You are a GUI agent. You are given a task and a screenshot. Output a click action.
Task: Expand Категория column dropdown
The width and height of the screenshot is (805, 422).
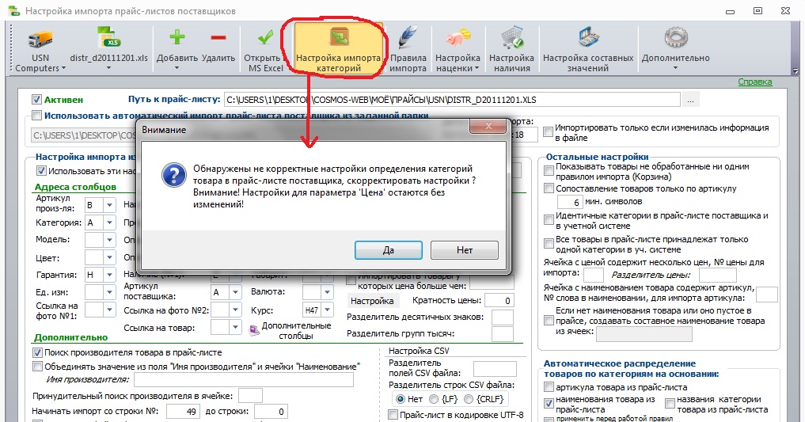pos(109,222)
